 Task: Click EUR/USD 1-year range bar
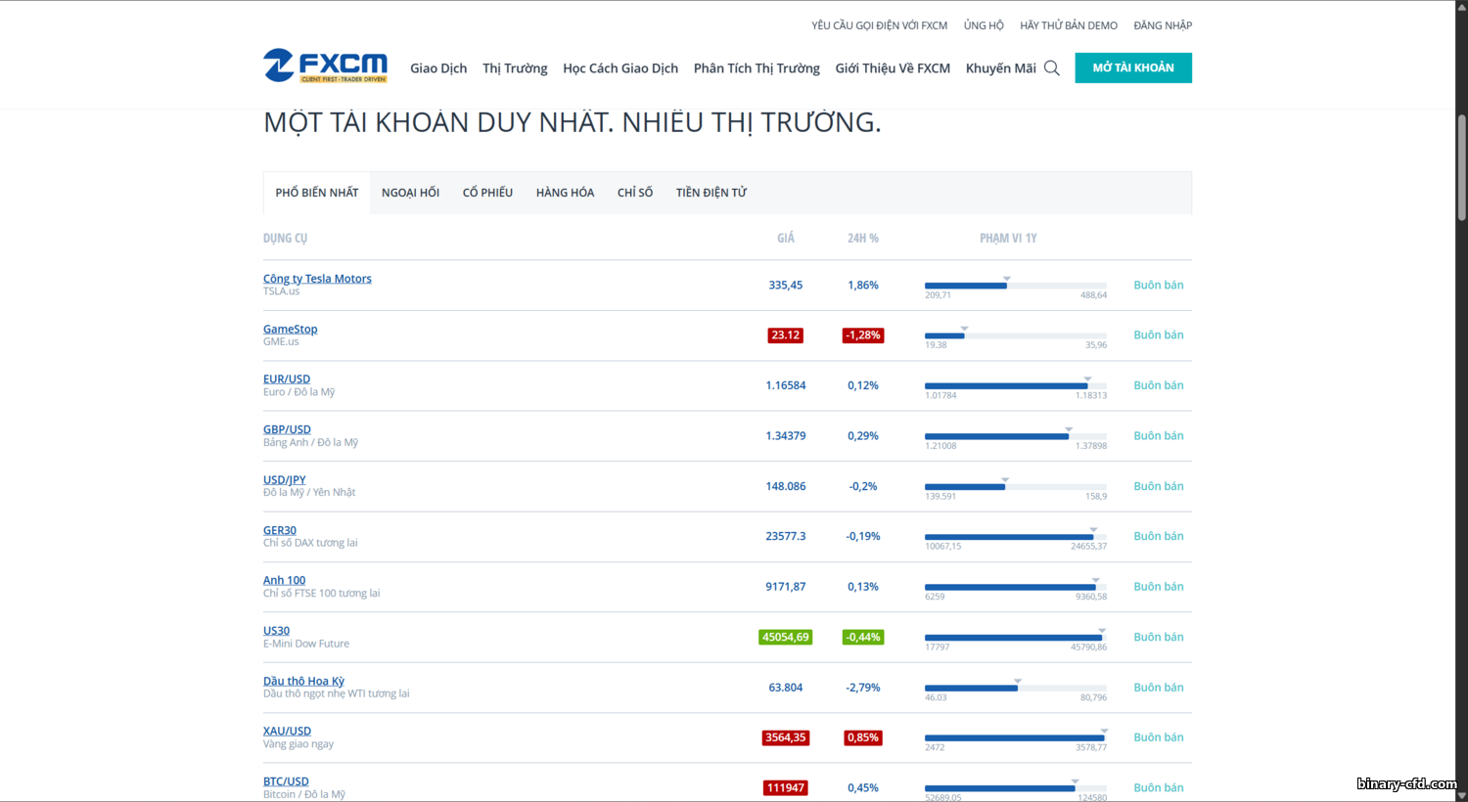coord(1016,386)
